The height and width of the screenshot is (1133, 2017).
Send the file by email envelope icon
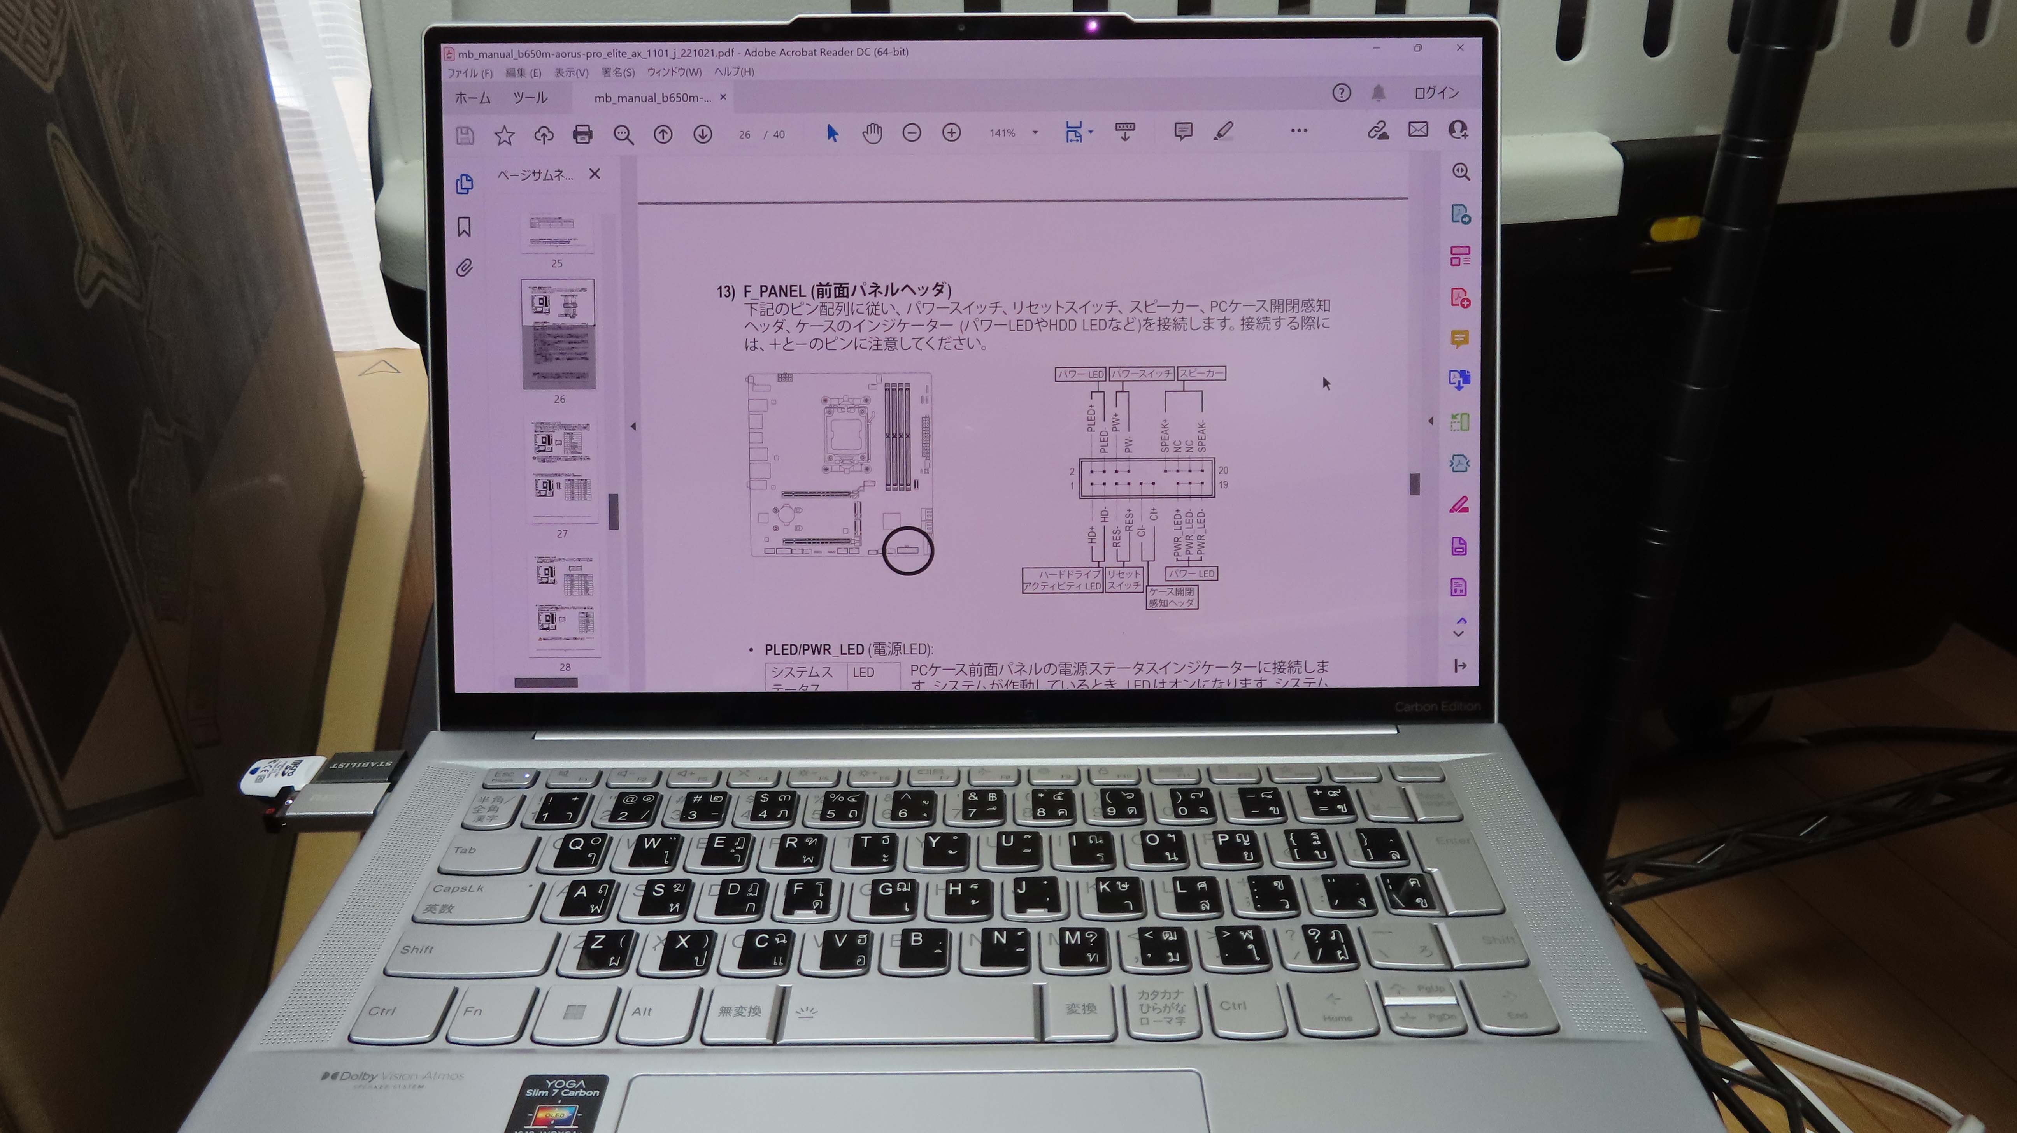click(x=1418, y=129)
